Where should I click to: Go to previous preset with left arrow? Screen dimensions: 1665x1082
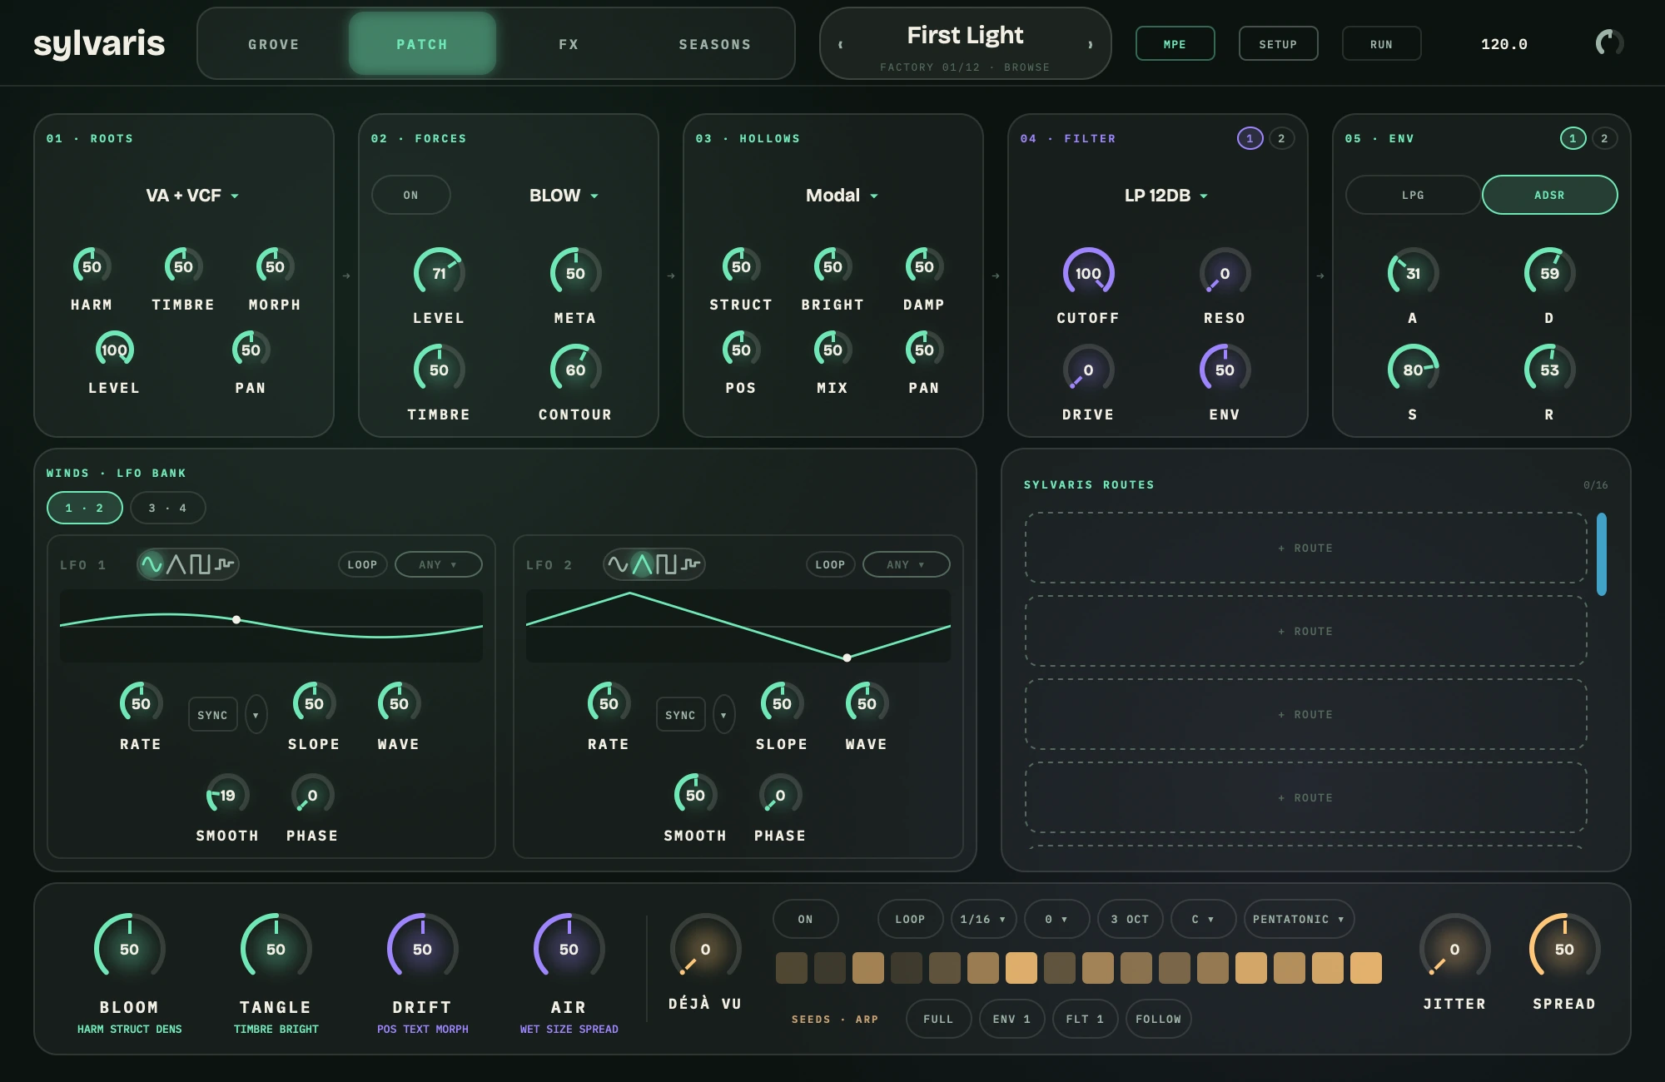pyautogui.click(x=840, y=44)
